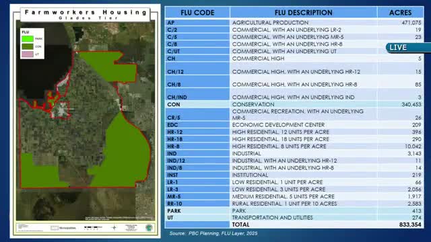Select the CH/8 code cell

pos(197,81)
